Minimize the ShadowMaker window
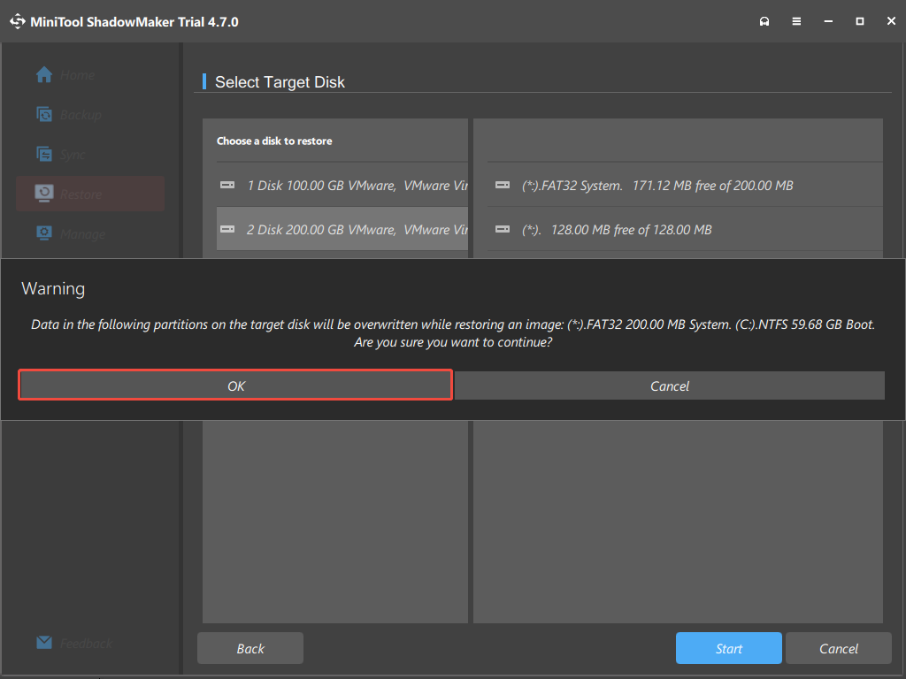The width and height of the screenshot is (906, 679). coord(828,21)
